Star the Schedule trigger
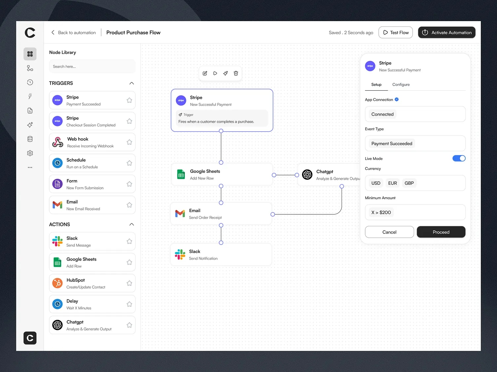The image size is (497, 372). pyautogui.click(x=129, y=163)
